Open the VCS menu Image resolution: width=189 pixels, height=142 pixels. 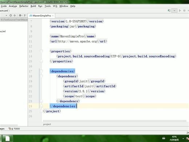[55, 6]
